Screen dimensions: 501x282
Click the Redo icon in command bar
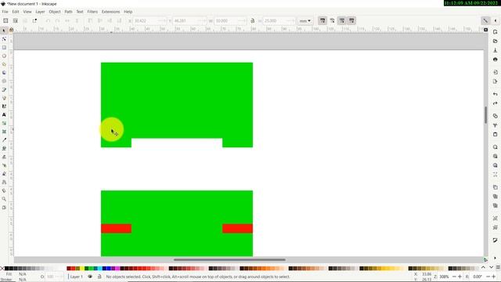coord(496,103)
